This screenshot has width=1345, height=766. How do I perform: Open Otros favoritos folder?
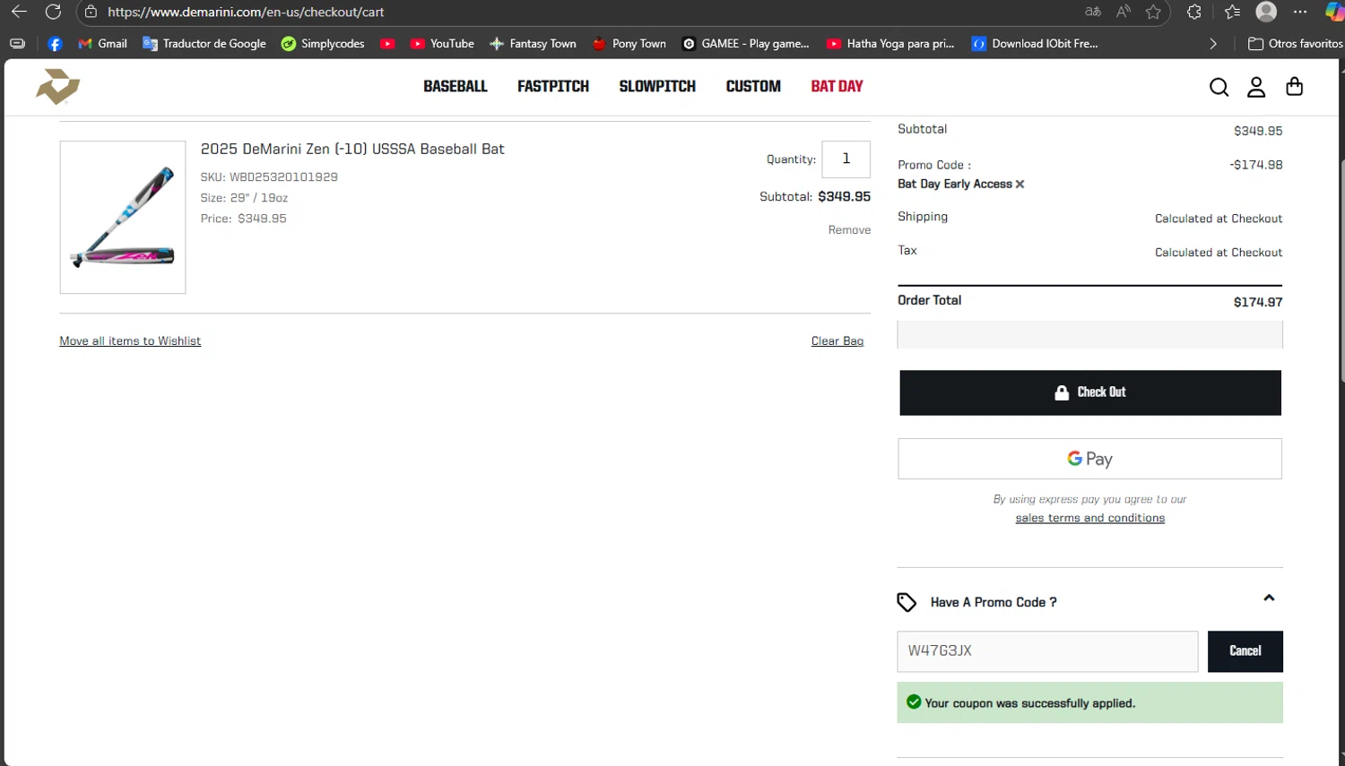coord(1296,44)
